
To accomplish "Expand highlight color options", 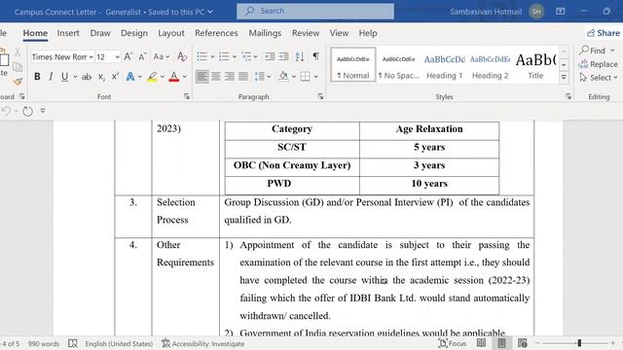I will (163, 77).
